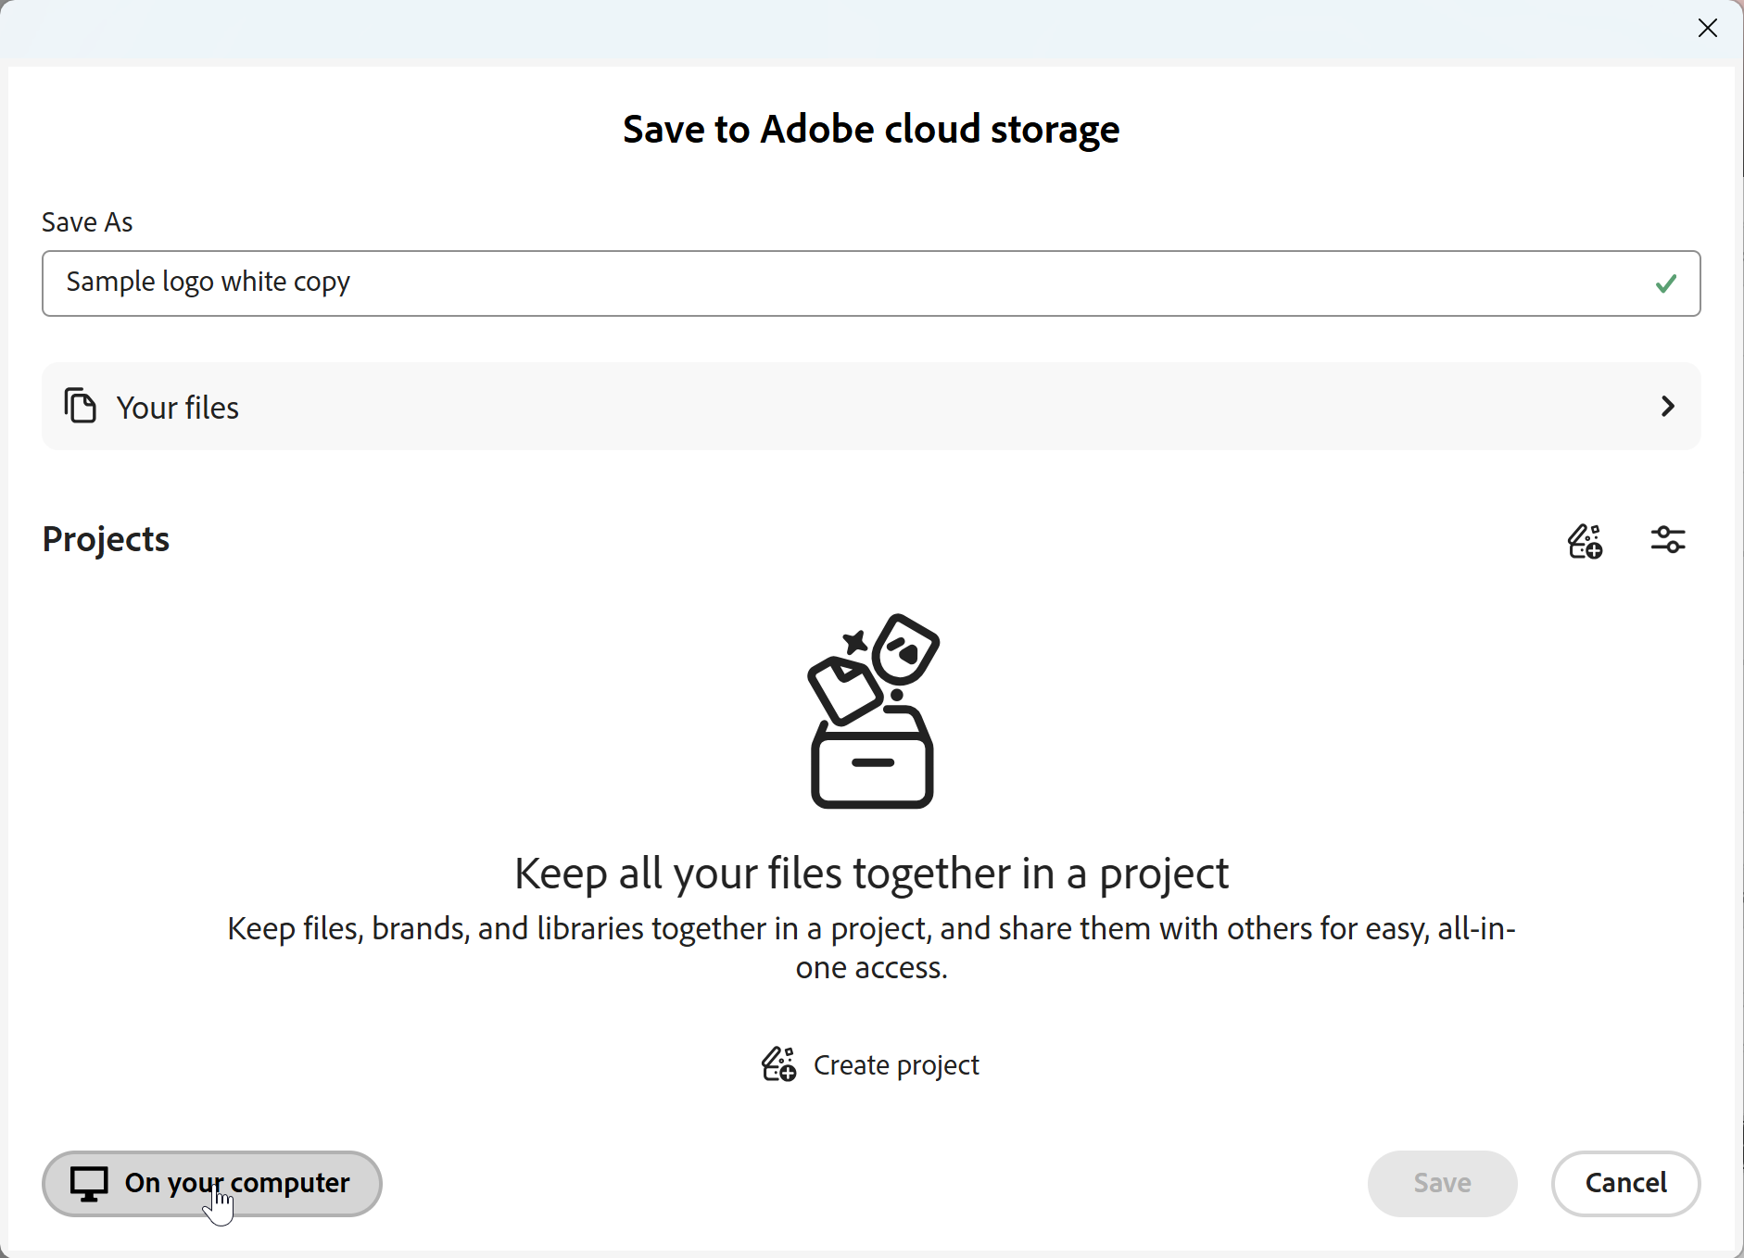Open the Your files location row
Image resolution: width=1744 pixels, height=1258 pixels.
871,406
